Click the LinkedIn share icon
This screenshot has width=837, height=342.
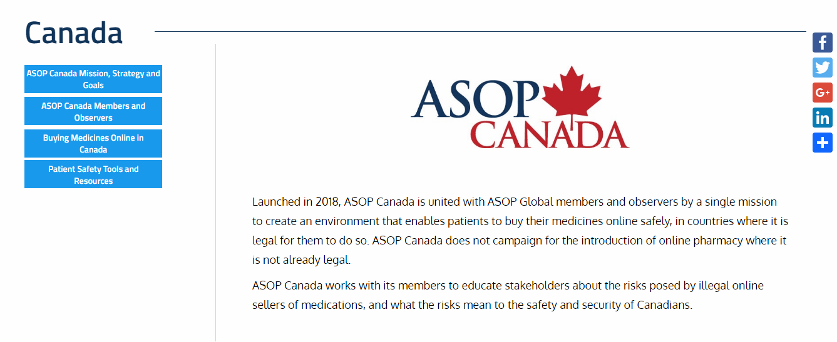click(823, 118)
